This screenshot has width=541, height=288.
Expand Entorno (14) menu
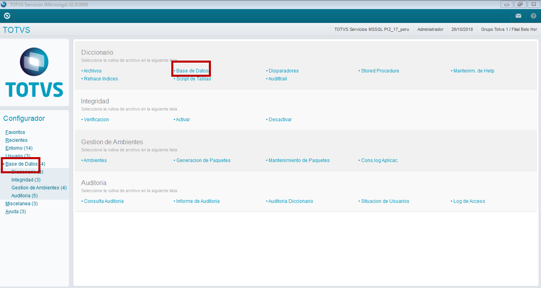pos(19,148)
